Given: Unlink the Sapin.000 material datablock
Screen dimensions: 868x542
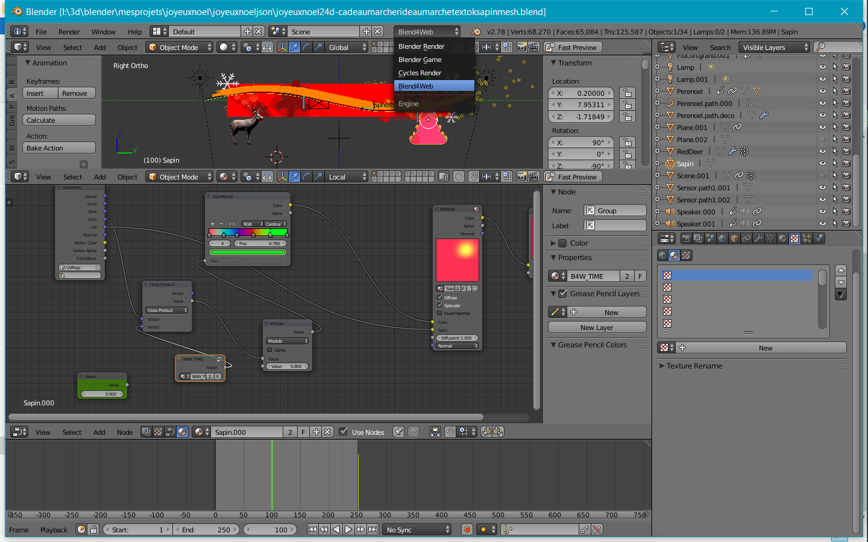Looking at the screenshot, I should click(x=327, y=432).
